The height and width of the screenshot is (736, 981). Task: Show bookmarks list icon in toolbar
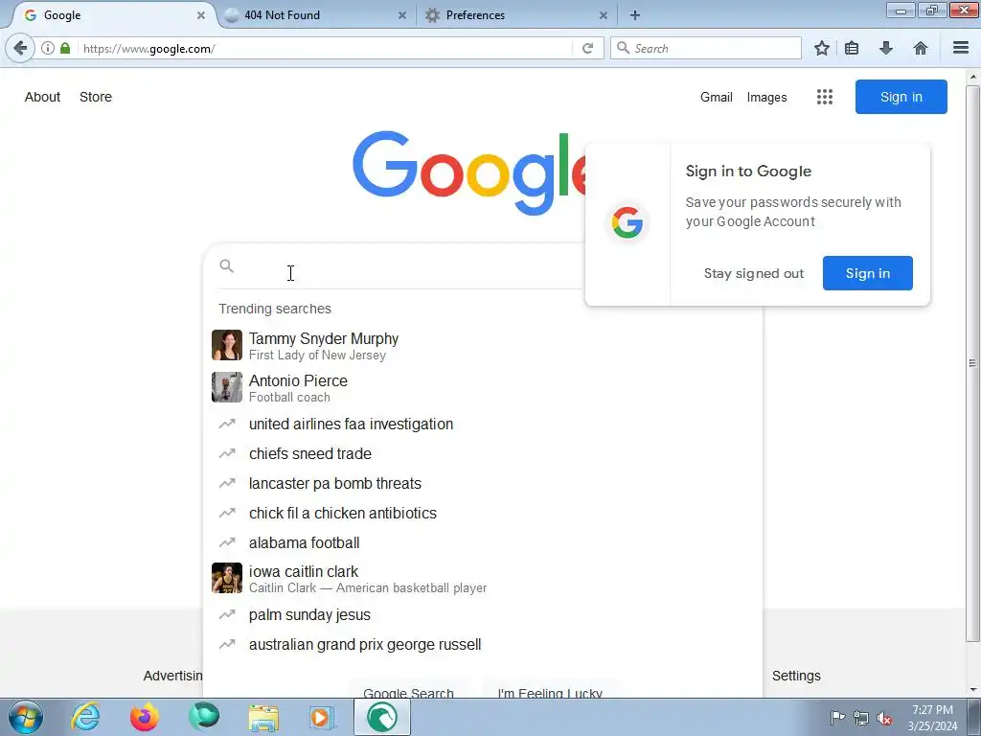pyautogui.click(x=852, y=48)
